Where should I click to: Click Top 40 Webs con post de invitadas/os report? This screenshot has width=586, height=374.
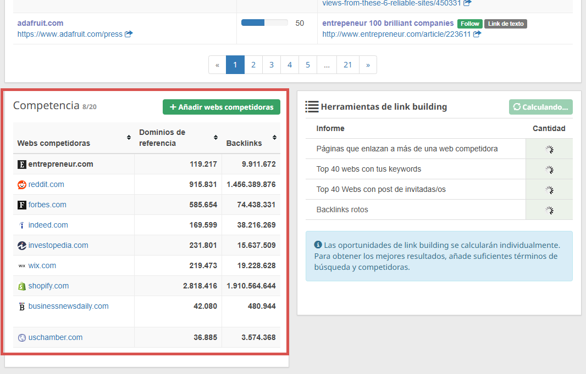[x=381, y=189]
